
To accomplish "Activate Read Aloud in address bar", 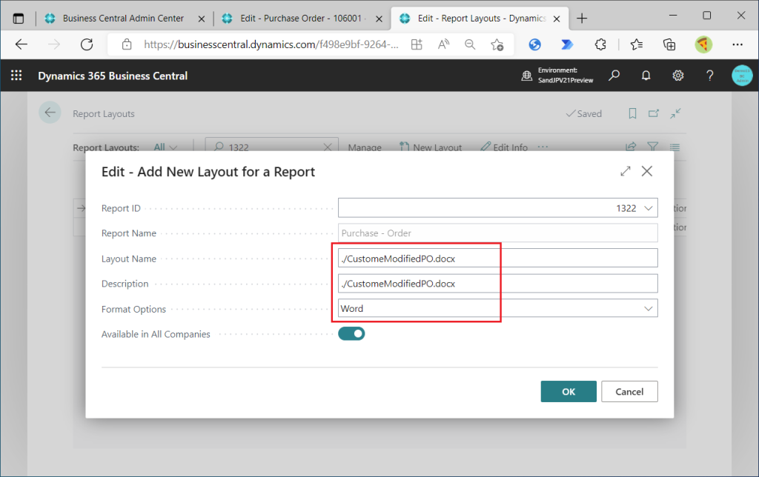I will point(443,44).
